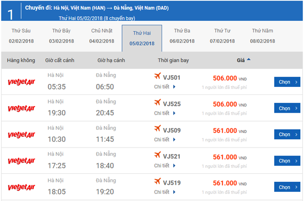The image size is (304, 201).
Task: Click the airplane icon beside VJ519
Action: (x=158, y=181)
